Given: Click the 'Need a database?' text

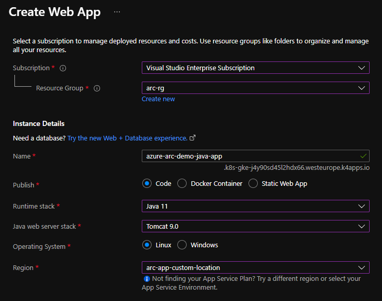Looking at the screenshot, I should (x=39, y=138).
